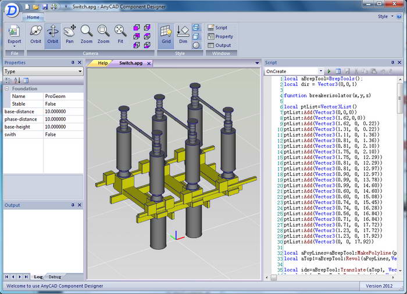Run the script with the green play icon
The width and height of the screenshot is (407, 294).
328,71
